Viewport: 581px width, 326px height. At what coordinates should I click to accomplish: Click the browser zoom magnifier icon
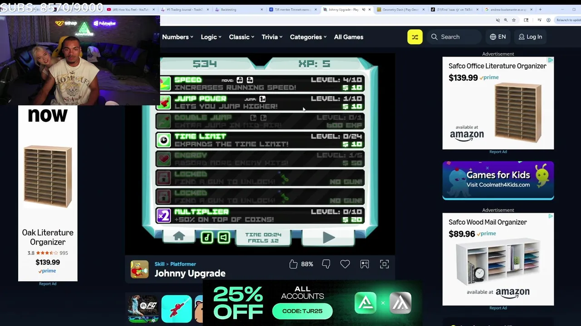point(506,20)
